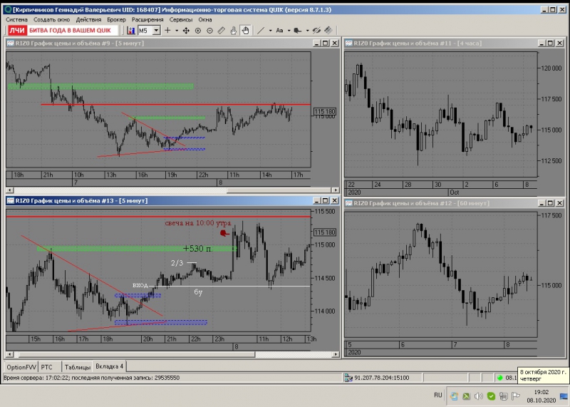570x407 pixels.
Task: Switch to the OptionFVV tab
Action: 21,367
